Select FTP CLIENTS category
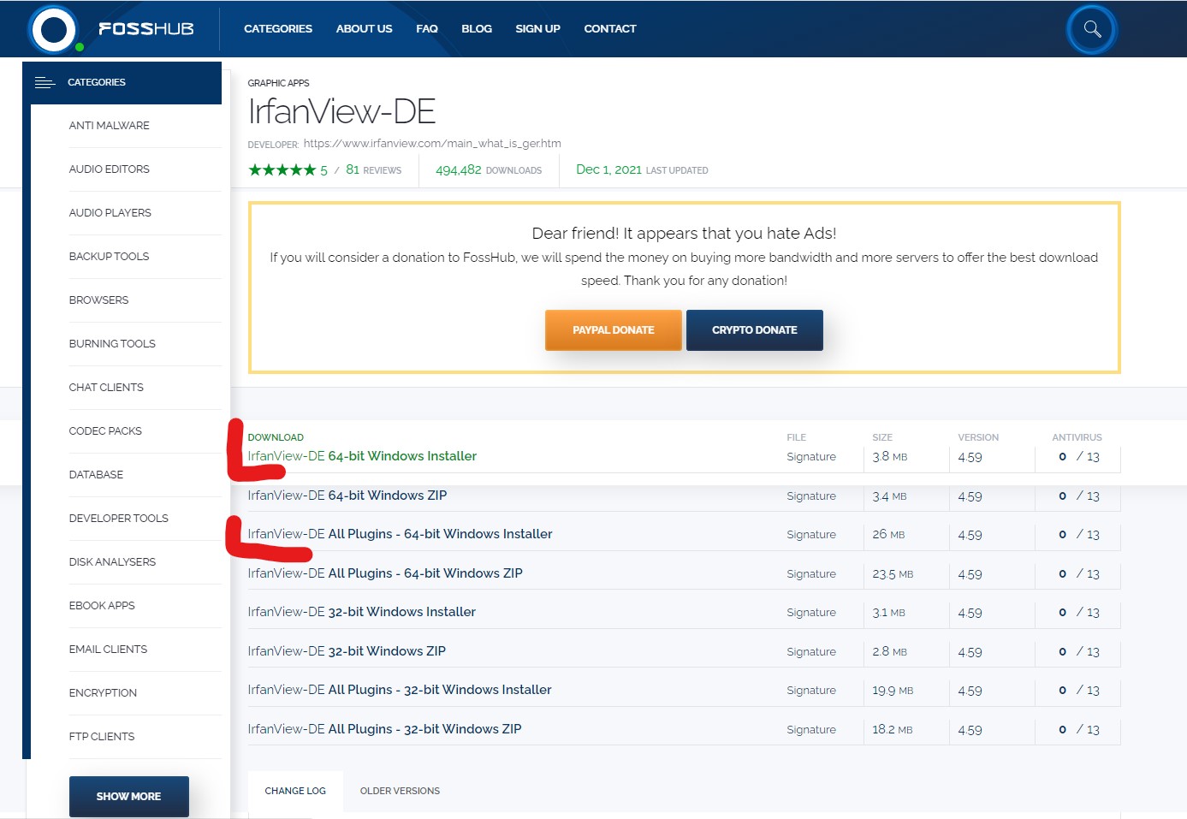The width and height of the screenshot is (1187, 819). [102, 737]
